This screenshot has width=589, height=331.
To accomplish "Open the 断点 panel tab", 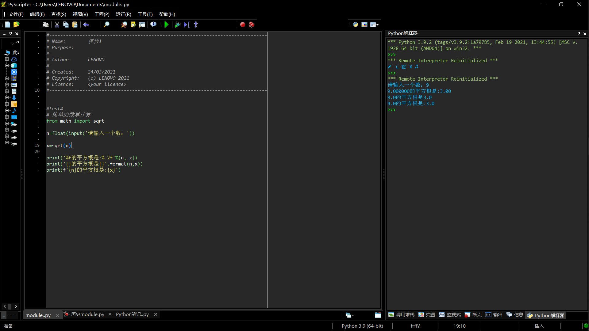I will click(473, 315).
